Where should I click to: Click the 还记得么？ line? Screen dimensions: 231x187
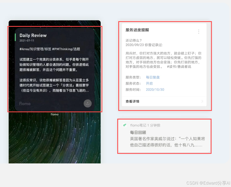point(134,40)
